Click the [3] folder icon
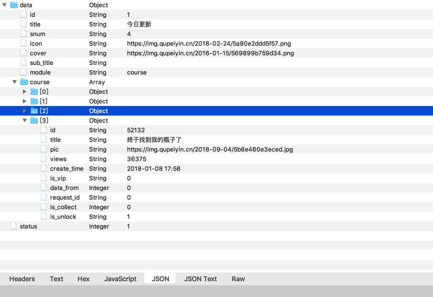Image resolution: width=433 pixels, height=297 pixels. tap(34, 121)
